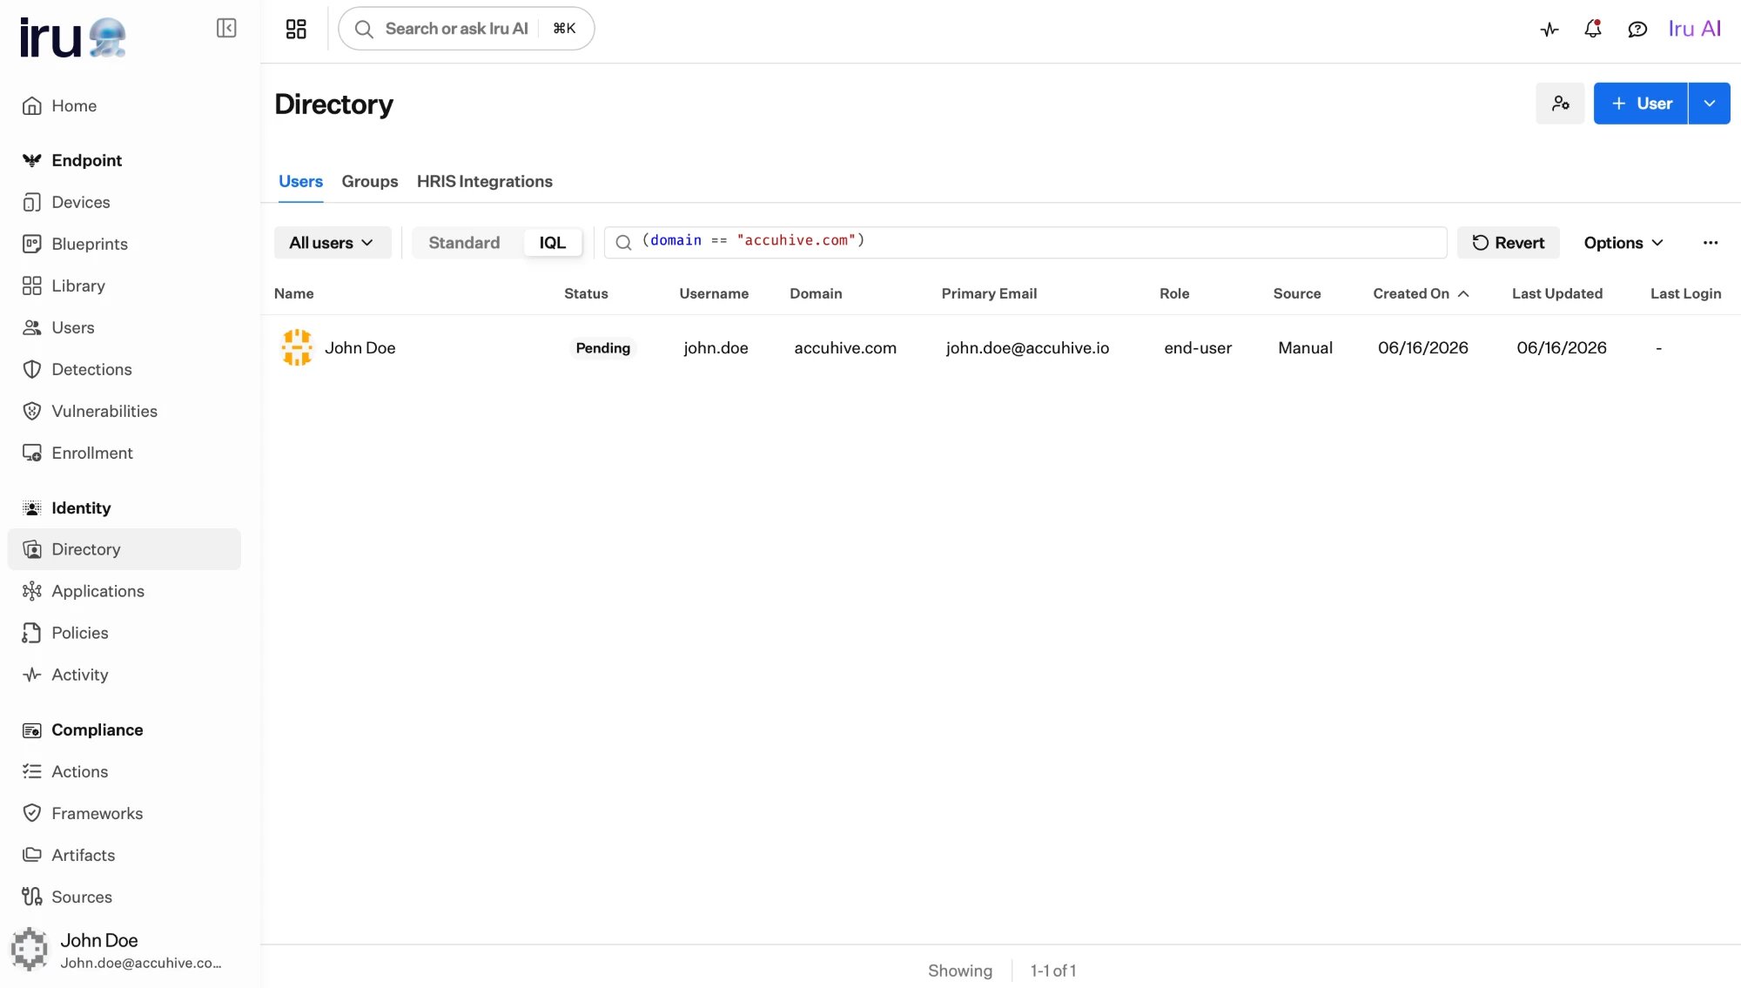1741x988 pixels.
Task: Open Detections in the sidebar
Action: pos(124,369)
